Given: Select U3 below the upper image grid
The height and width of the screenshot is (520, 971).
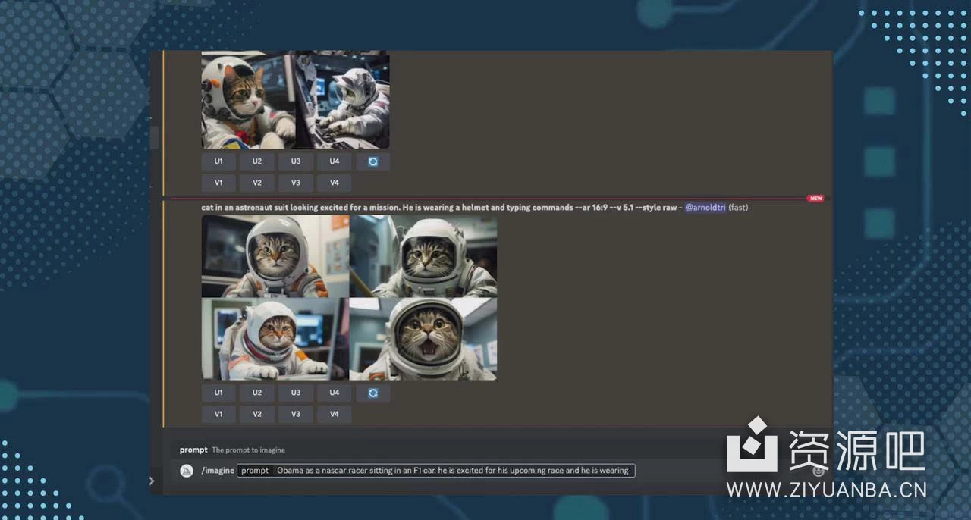Looking at the screenshot, I should [x=295, y=161].
